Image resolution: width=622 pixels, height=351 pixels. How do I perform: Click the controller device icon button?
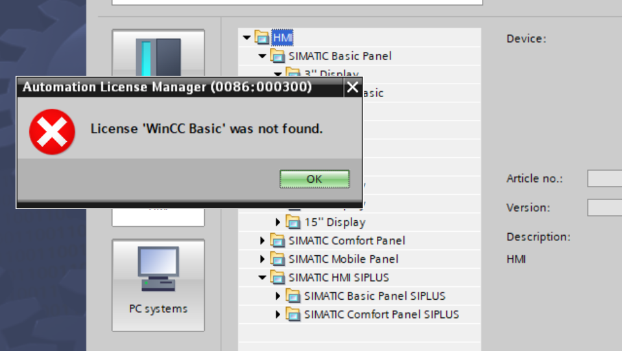(x=158, y=54)
